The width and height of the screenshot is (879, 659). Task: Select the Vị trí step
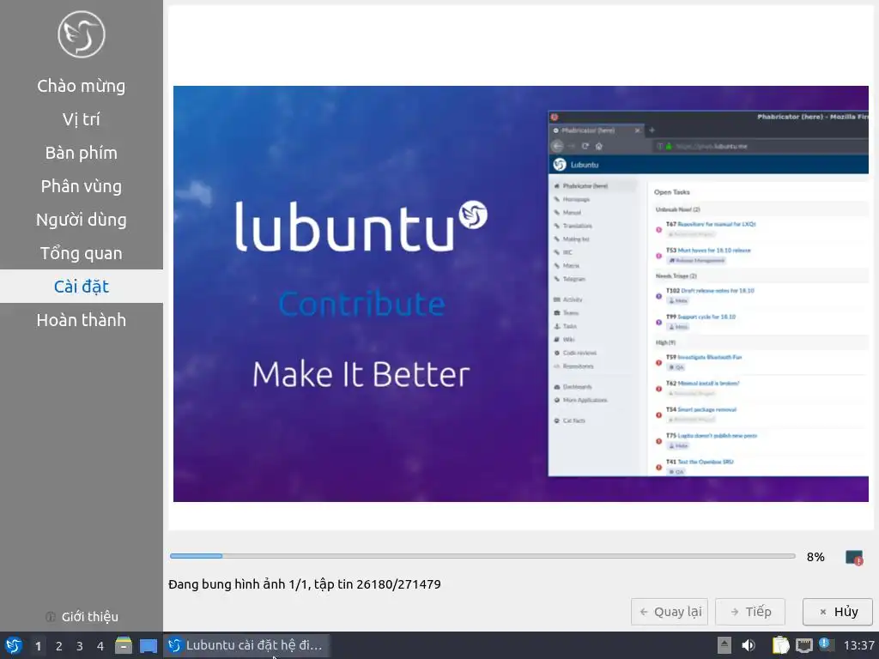coord(82,119)
